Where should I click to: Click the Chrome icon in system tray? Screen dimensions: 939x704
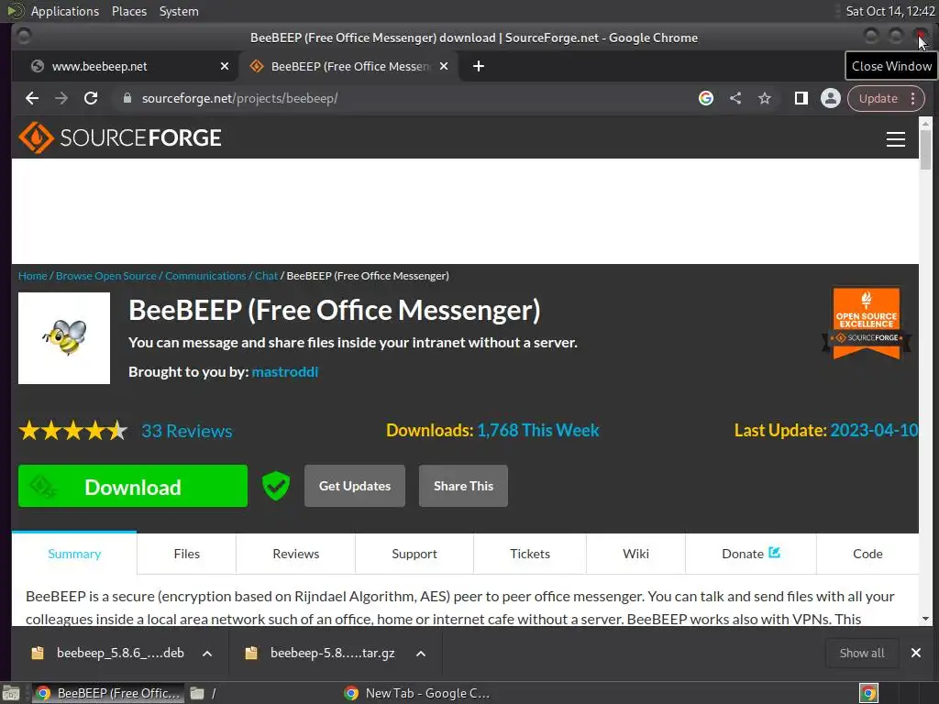(868, 693)
